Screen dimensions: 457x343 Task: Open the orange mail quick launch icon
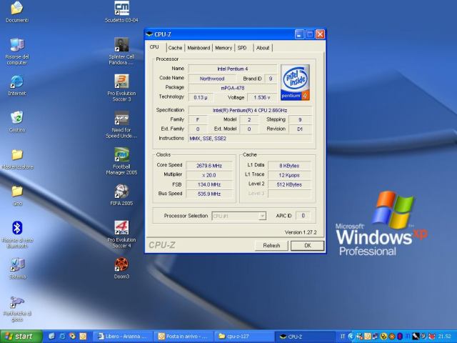click(83, 337)
